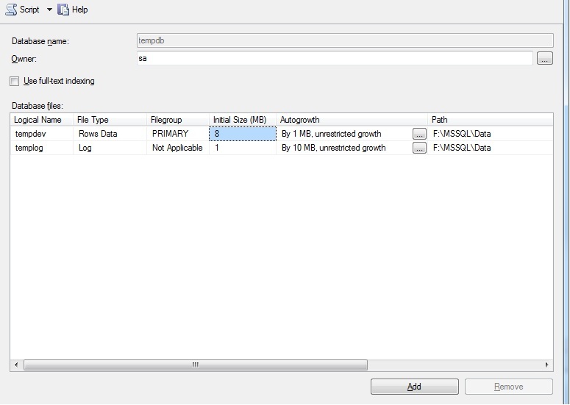
Task: Open Help from the toolbar
Action: (73, 10)
